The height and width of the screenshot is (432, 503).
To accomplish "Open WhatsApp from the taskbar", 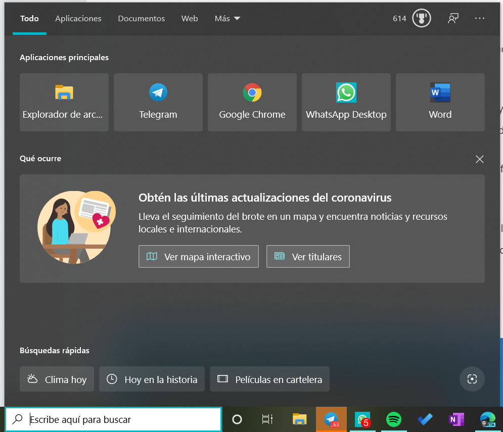I will pyautogui.click(x=362, y=419).
